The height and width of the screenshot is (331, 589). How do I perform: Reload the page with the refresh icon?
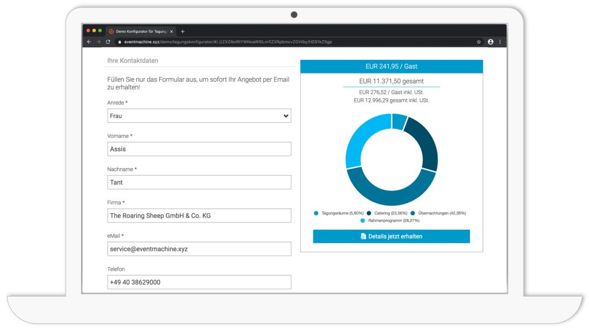coord(108,42)
